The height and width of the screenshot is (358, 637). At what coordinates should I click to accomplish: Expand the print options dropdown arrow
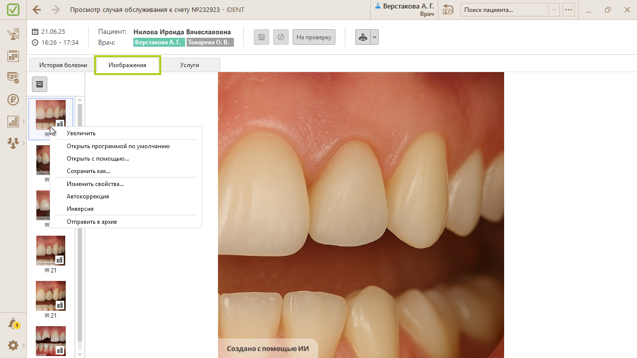coord(374,37)
